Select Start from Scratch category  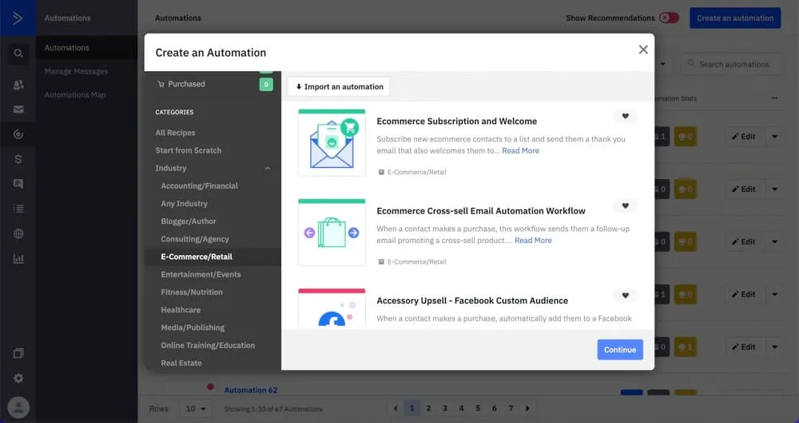tap(189, 150)
